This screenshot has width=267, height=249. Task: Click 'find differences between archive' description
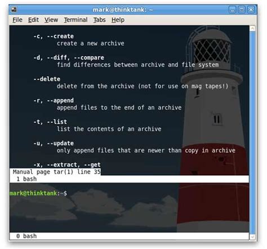coord(137,65)
